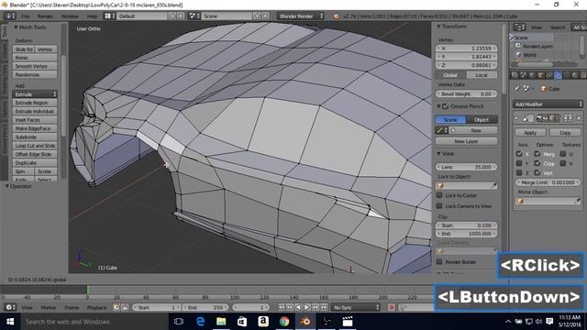
Task: Open File Explorer from the taskbar
Action: pyautogui.click(x=221, y=322)
